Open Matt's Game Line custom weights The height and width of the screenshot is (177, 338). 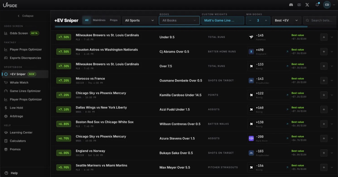[223, 21]
